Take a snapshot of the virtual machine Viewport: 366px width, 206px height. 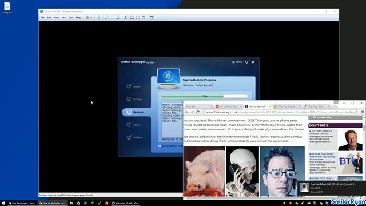point(107,18)
